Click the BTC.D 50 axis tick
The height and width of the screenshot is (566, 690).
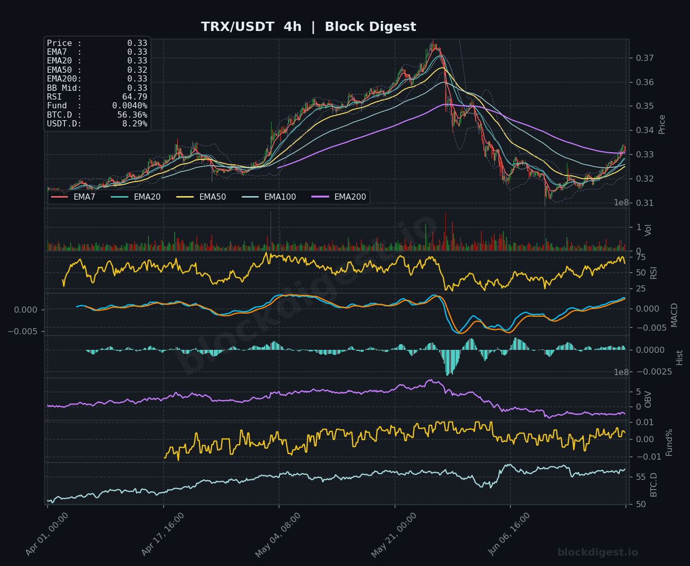point(641,505)
